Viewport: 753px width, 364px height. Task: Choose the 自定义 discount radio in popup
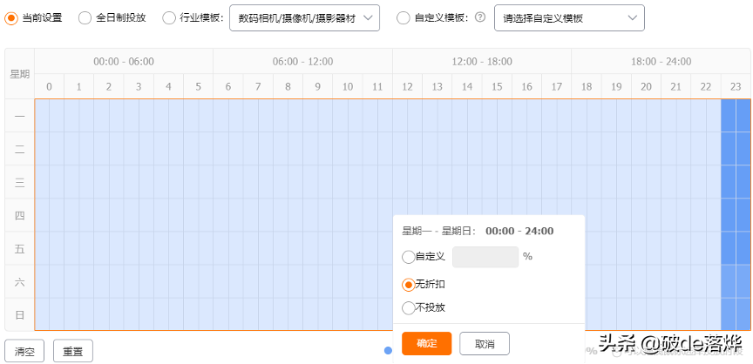coord(408,257)
